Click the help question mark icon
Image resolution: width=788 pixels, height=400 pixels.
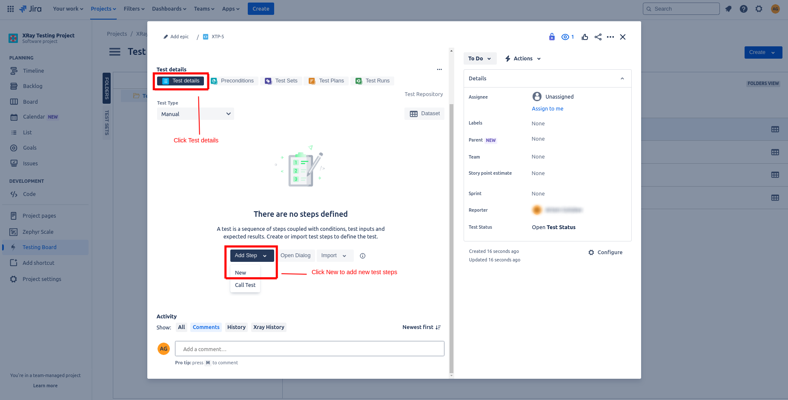point(743,9)
